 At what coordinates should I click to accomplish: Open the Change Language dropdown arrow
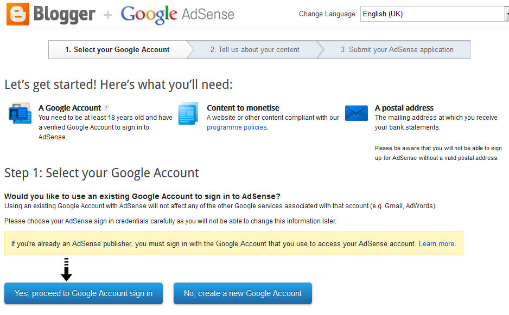tap(506, 14)
